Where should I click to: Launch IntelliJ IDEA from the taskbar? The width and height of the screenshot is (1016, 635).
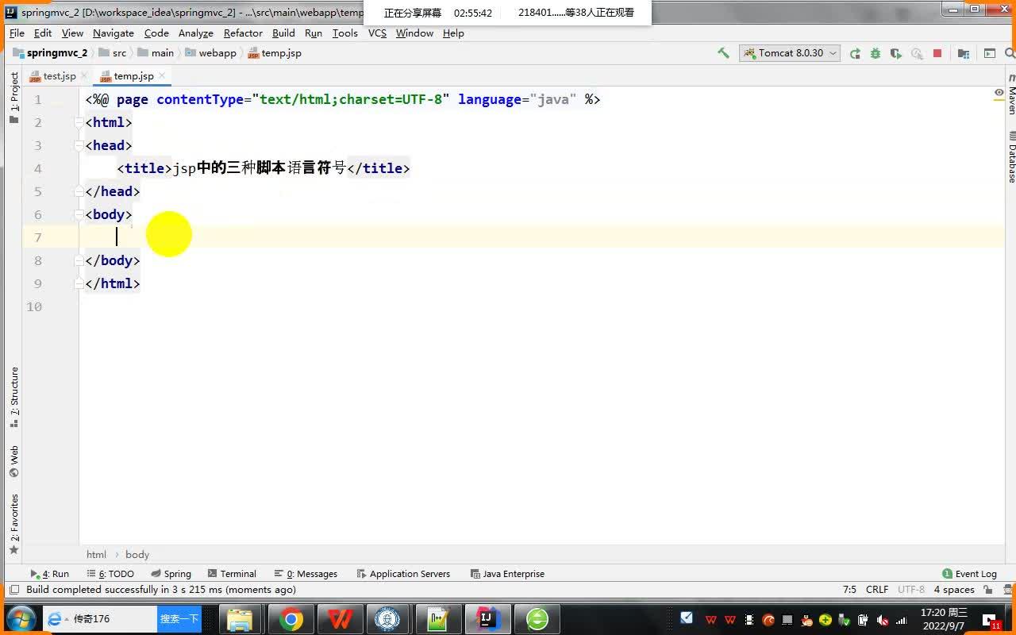pos(487,618)
